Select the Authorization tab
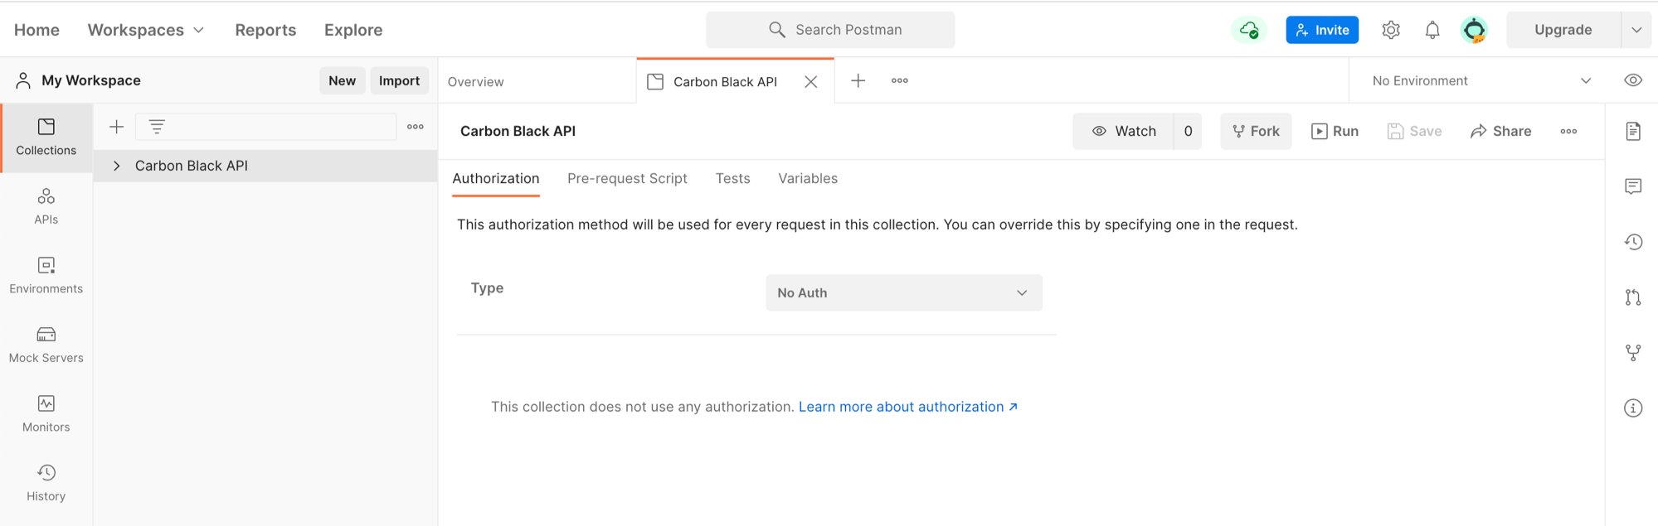 (x=496, y=179)
